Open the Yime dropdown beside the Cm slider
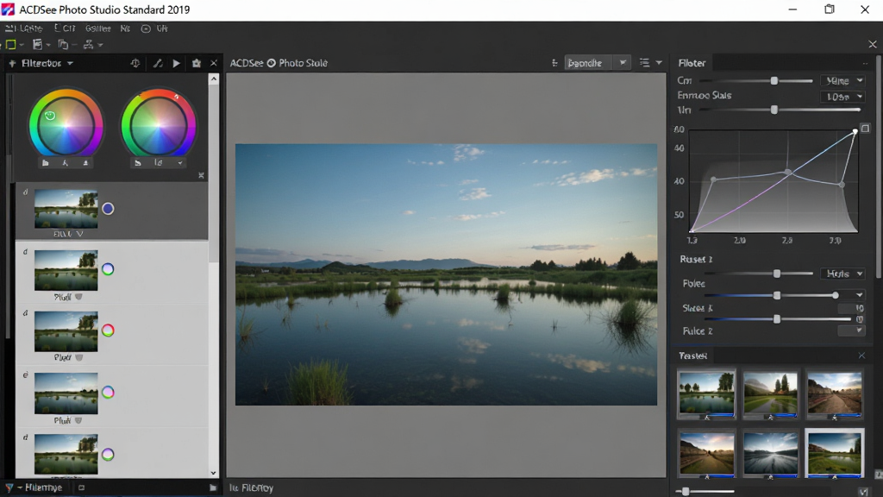Image resolution: width=883 pixels, height=497 pixels. (842, 80)
